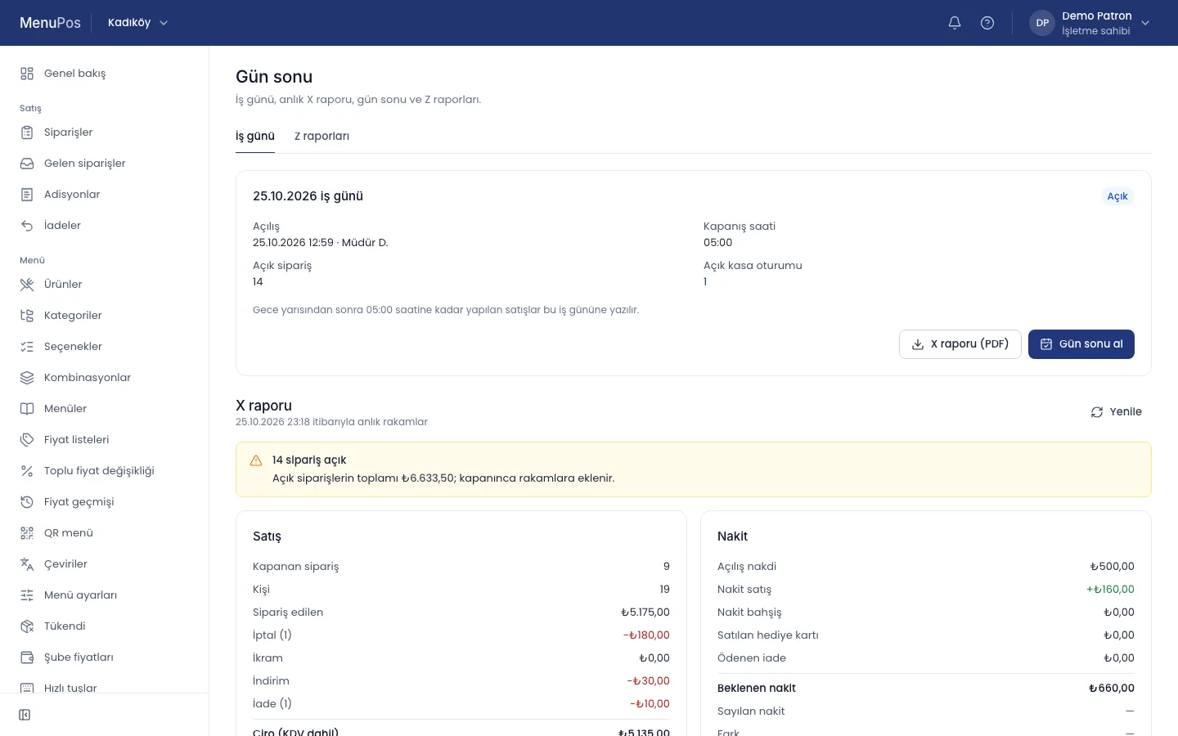1178x736 pixels.
Task: Click the help question mark icon
Action: (x=987, y=23)
